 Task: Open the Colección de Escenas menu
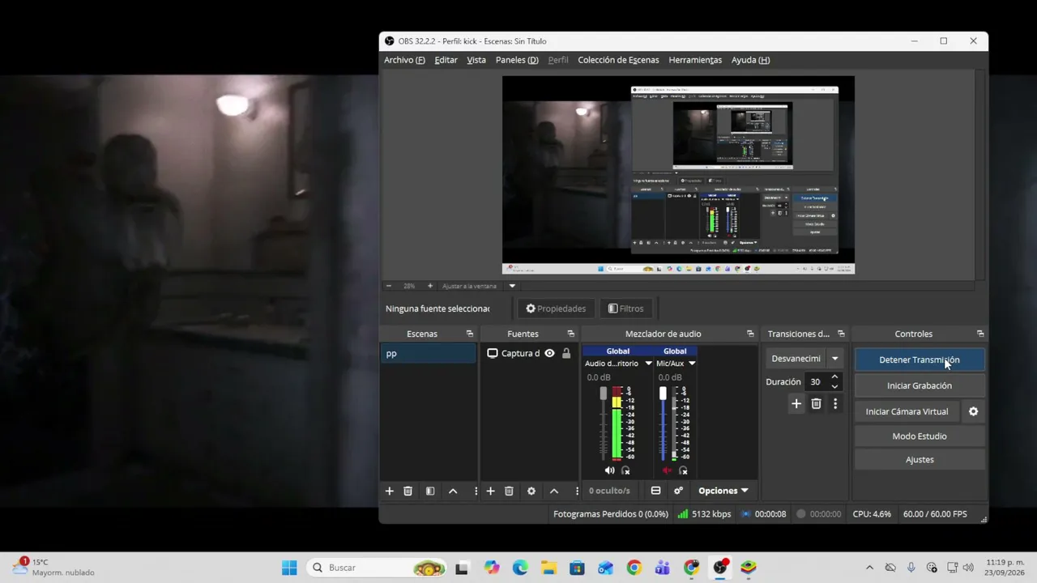click(618, 60)
